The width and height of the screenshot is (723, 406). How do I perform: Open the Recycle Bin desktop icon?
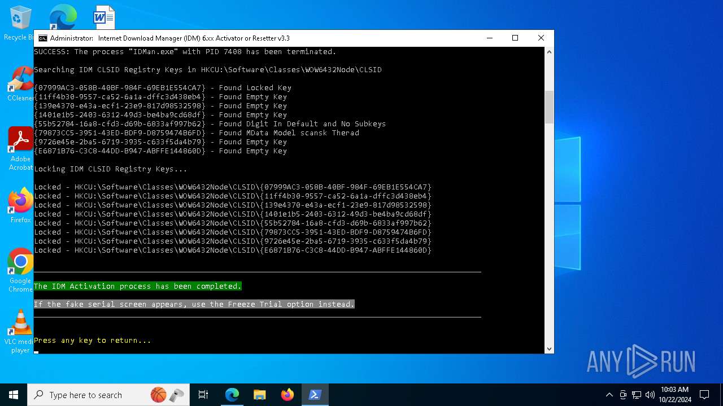[20, 23]
